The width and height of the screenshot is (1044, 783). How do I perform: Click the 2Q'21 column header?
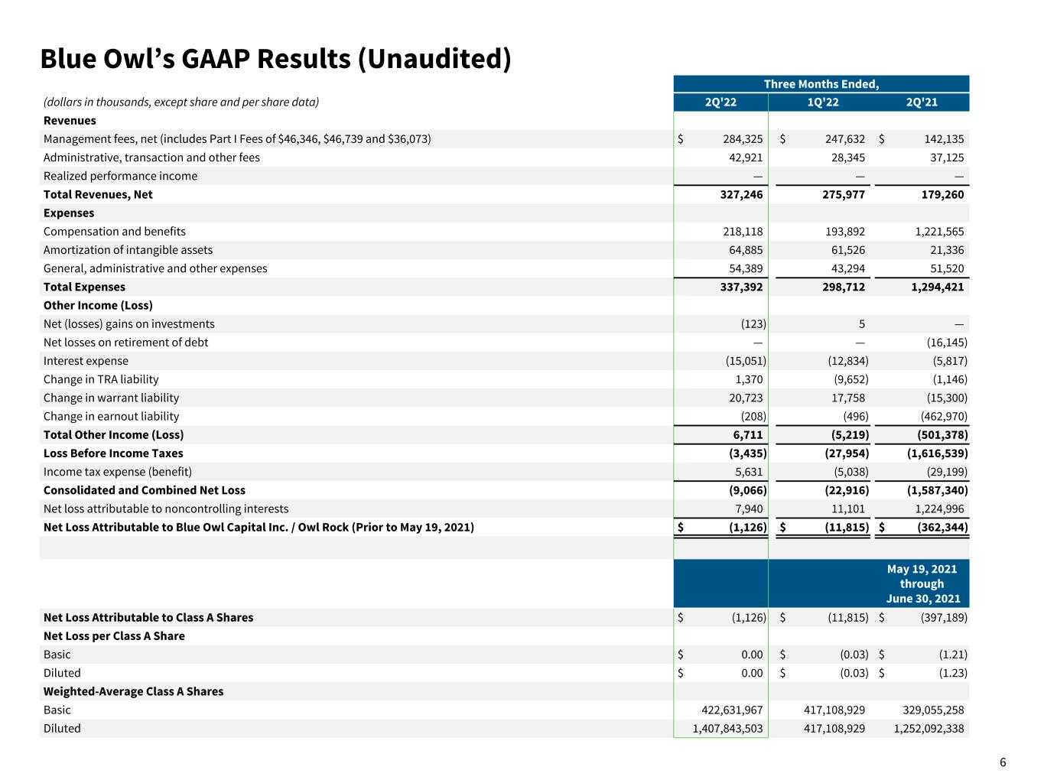point(921,102)
